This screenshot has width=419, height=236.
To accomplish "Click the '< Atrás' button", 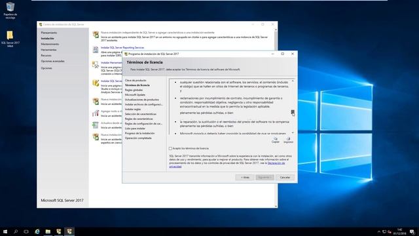I will click(245, 178).
